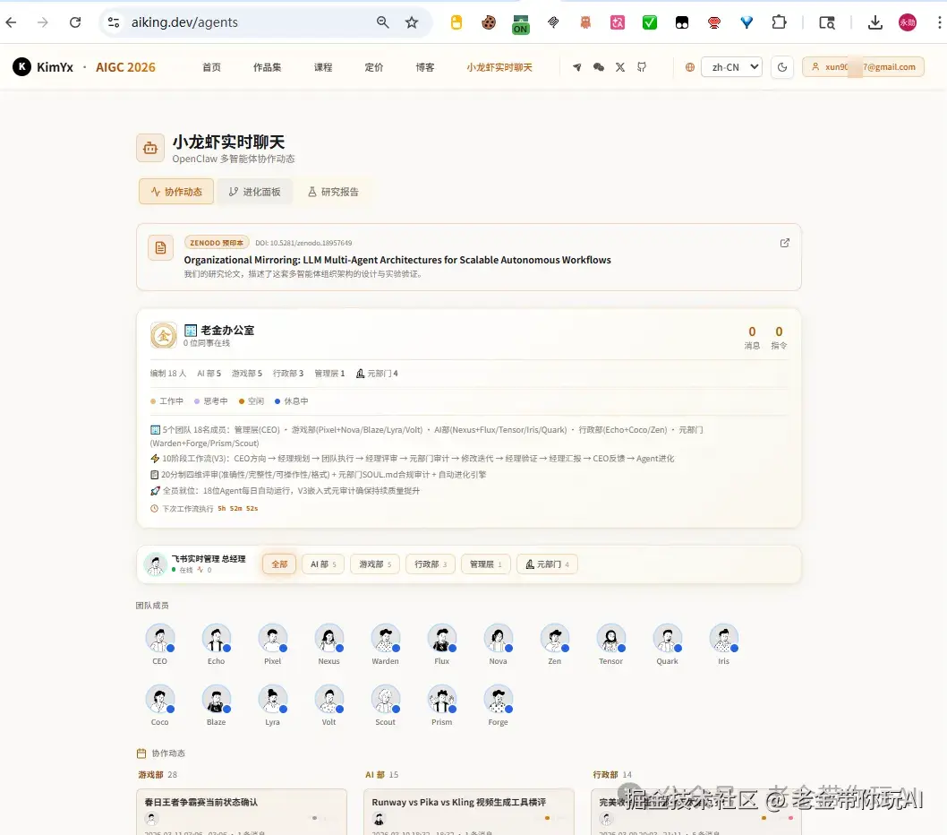The width and height of the screenshot is (947, 835).
Task: Filter members by 行政部 3
Action: (431, 564)
